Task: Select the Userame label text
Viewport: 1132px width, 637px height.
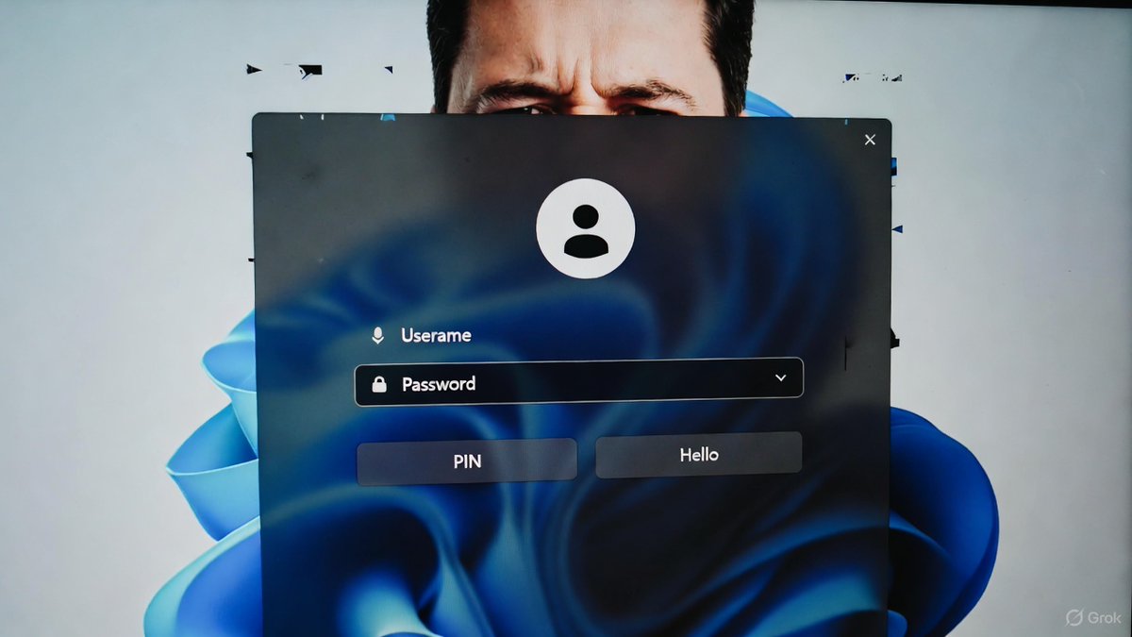Action: point(436,335)
